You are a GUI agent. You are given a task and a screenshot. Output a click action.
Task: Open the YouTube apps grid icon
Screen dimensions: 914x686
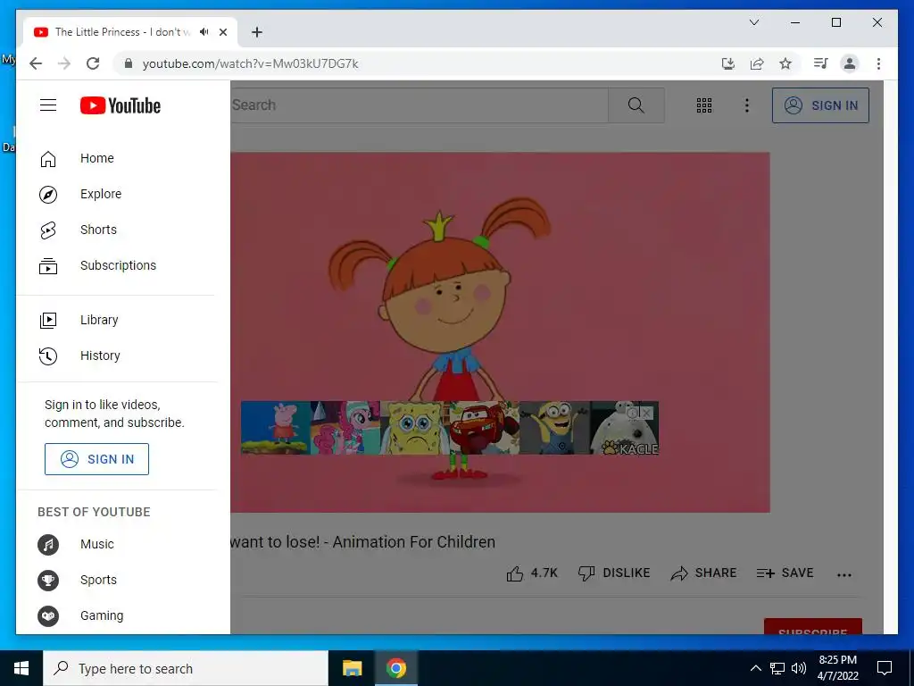(x=704, y=105)
